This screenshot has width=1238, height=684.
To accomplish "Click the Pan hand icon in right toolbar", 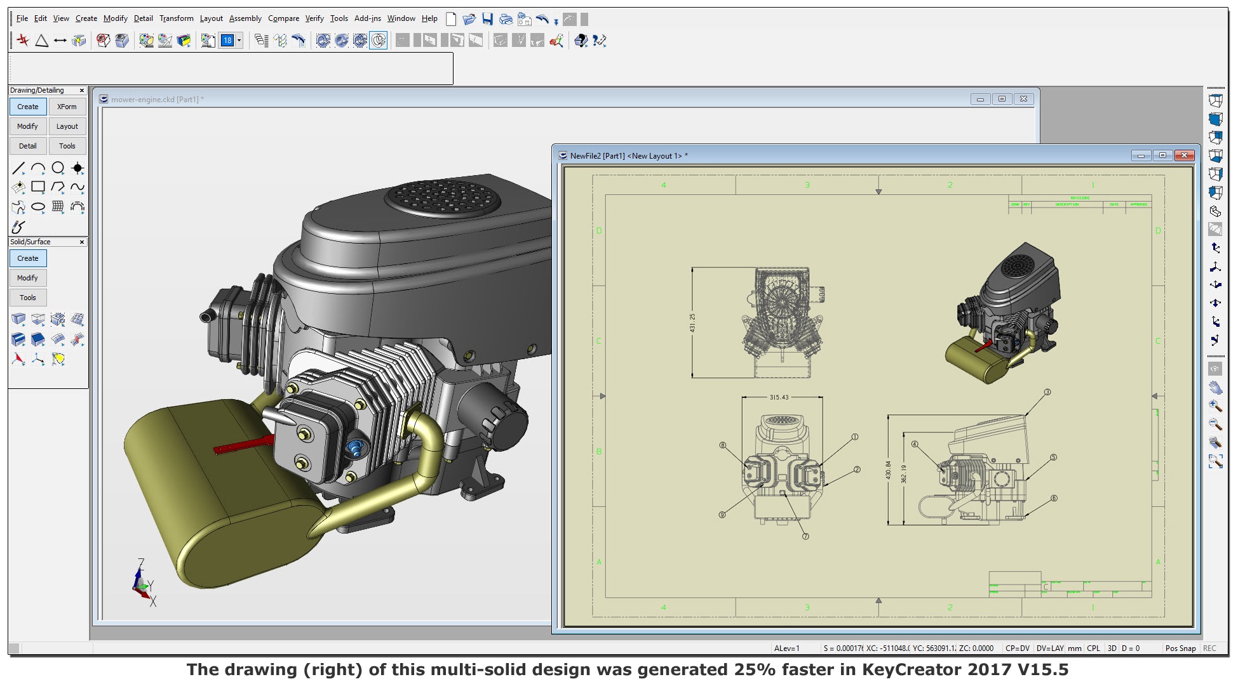I will coord(1215,388).
